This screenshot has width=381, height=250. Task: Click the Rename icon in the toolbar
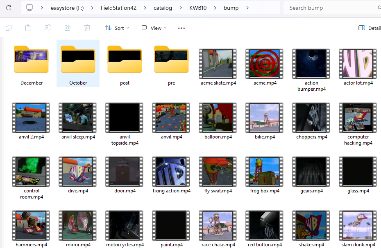tap(48, 28)
